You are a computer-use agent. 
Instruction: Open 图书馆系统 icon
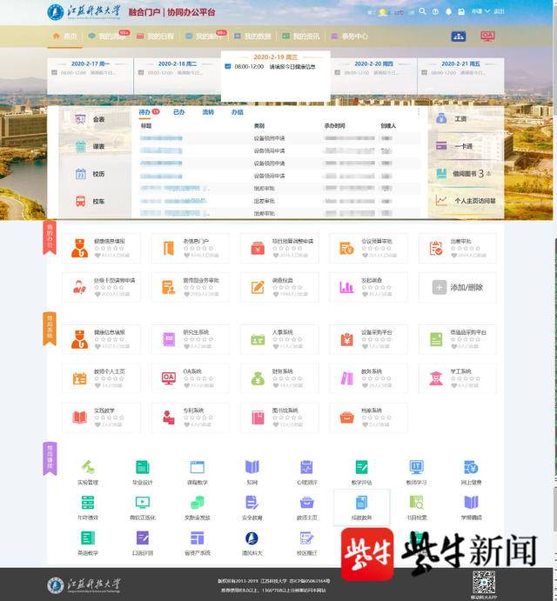(x=258, y=417)
